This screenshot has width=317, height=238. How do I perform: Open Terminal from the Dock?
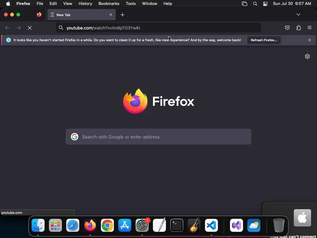click(177, 225)
